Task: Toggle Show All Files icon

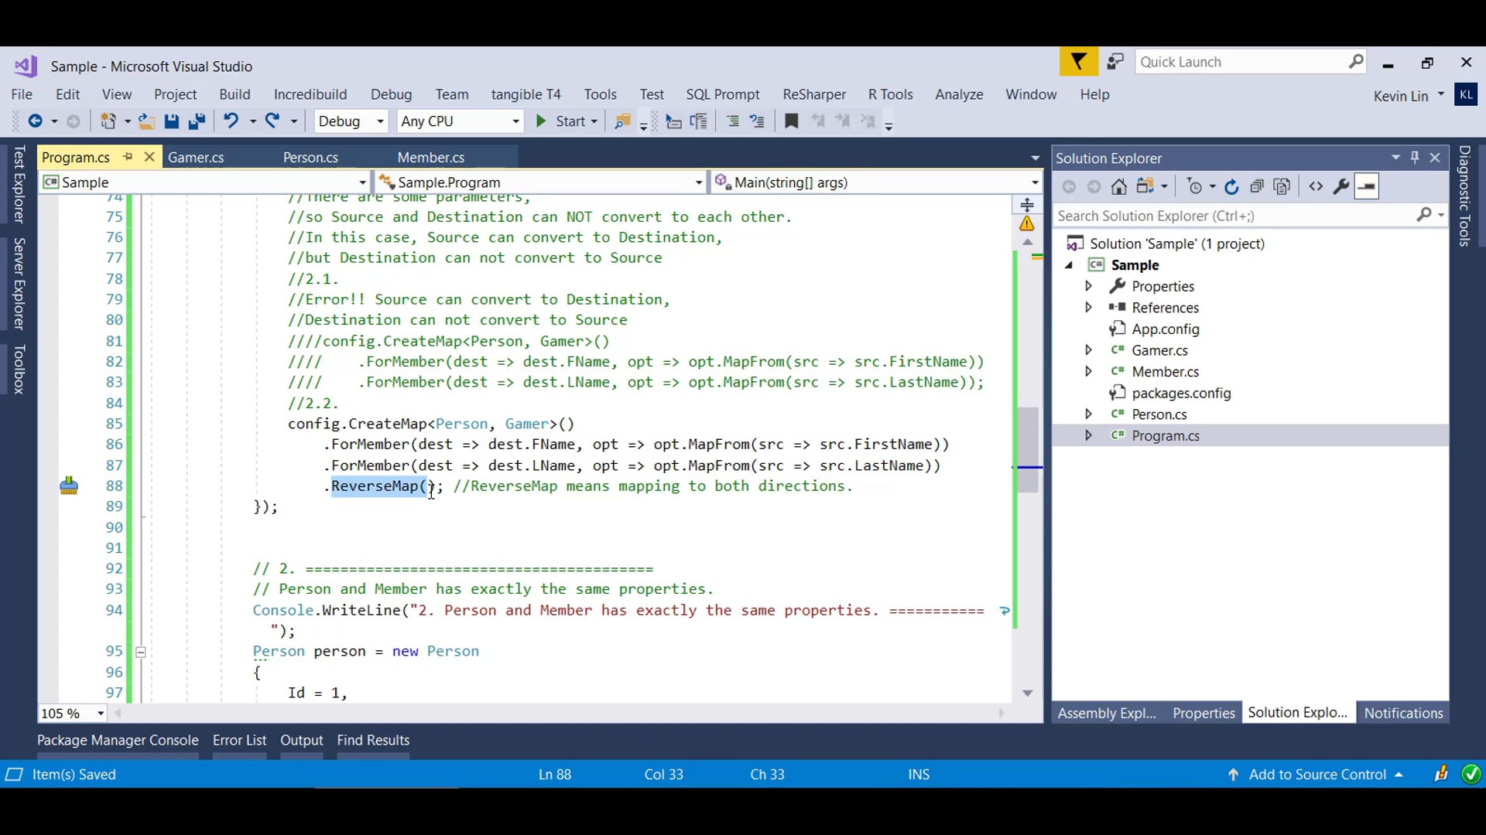Action: pyautogui.click(x=1282, y=186)
